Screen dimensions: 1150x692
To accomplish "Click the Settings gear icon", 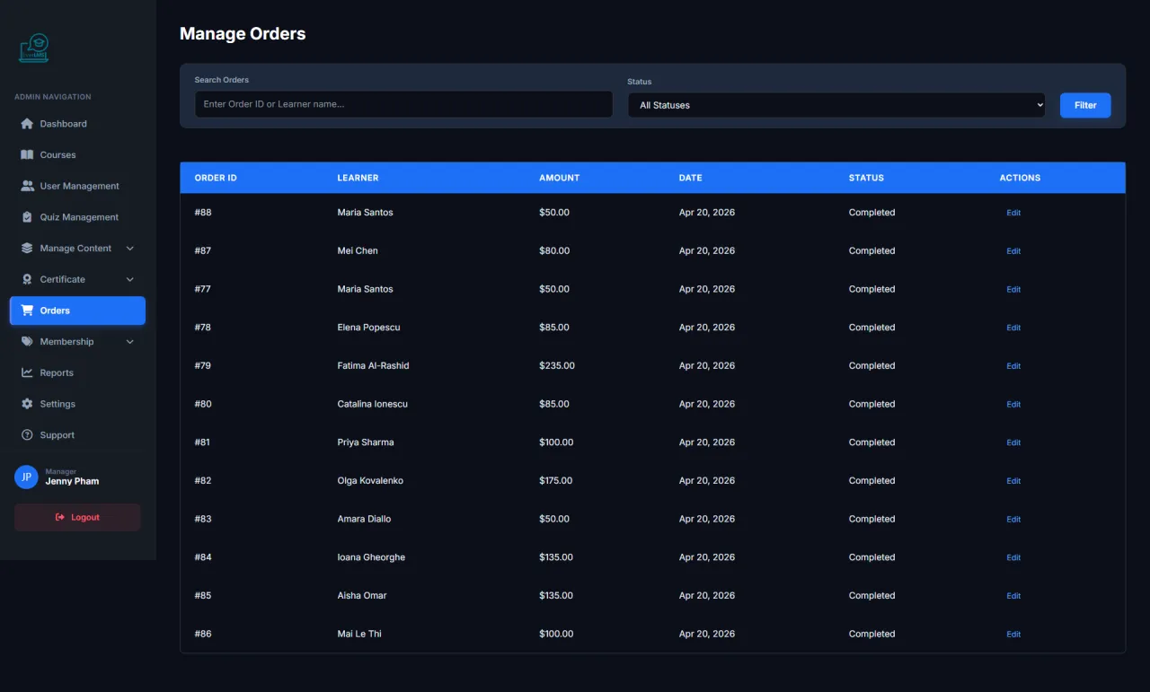I will pyautogui.click(x=27, y=404).
